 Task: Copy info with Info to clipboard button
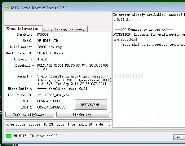30,115
